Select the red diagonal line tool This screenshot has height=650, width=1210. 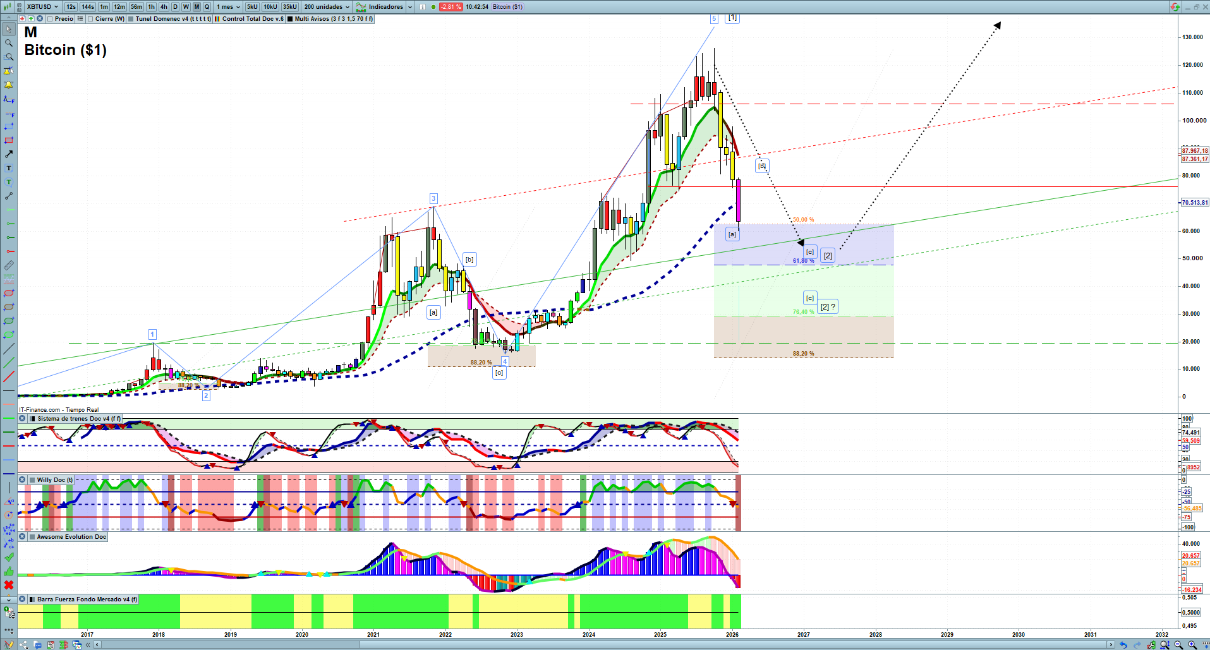[x=8, y=376]
